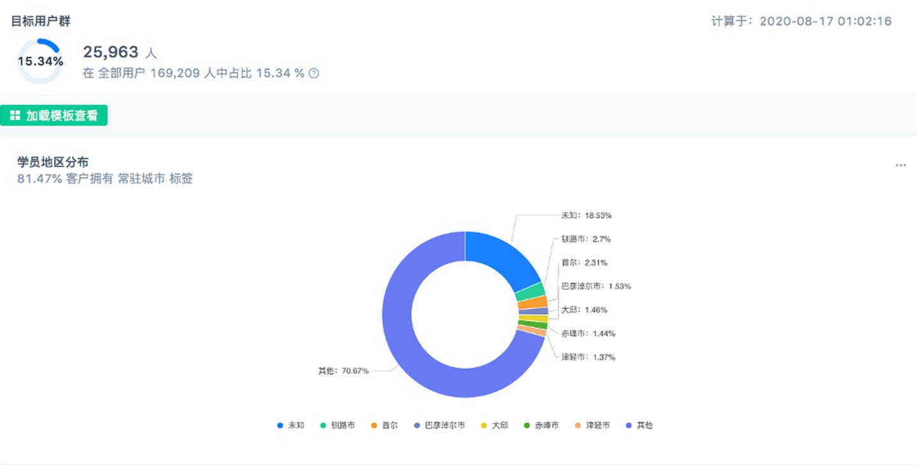Click the chart label 津轻市：1.37%
This screenshot has width=917, height=465.
(x=588, y=357)
